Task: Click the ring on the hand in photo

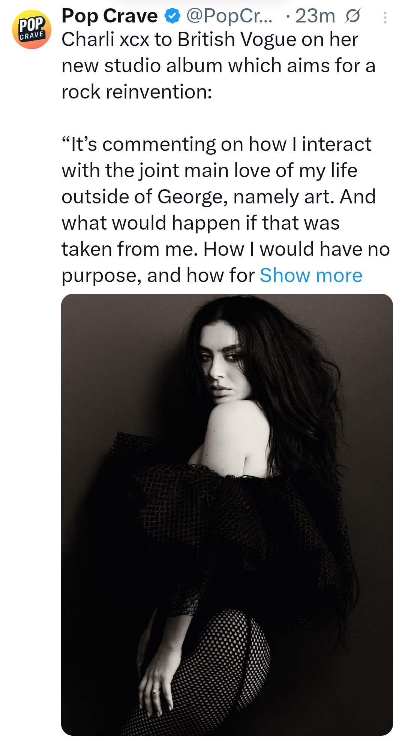Action: point(156,690)
